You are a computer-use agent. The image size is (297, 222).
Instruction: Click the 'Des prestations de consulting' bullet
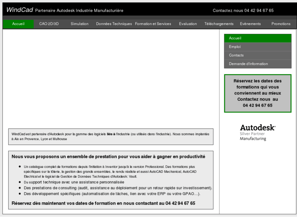click(118, 188)
